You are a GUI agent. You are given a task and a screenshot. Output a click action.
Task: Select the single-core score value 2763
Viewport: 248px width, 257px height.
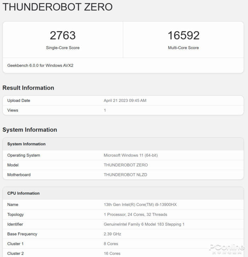pos(63,35)
